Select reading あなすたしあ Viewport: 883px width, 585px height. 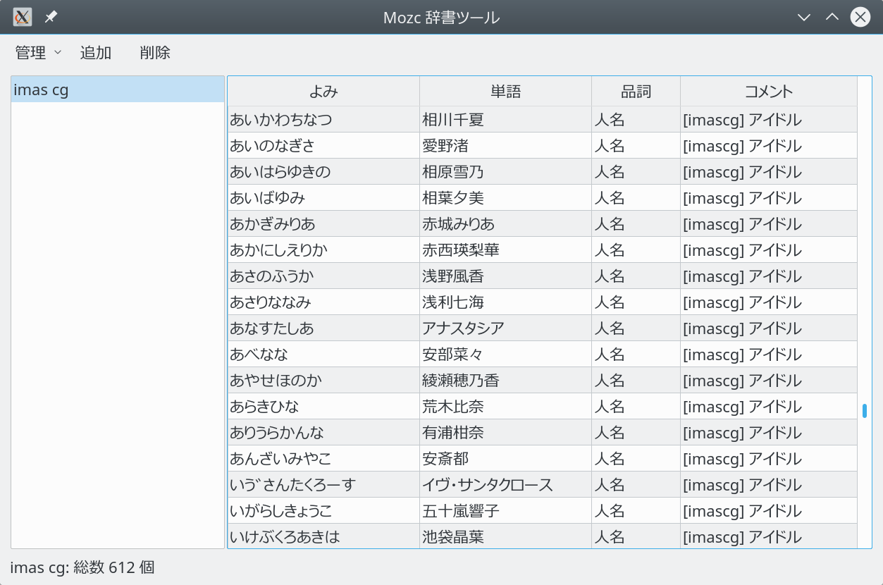(323, 328)
